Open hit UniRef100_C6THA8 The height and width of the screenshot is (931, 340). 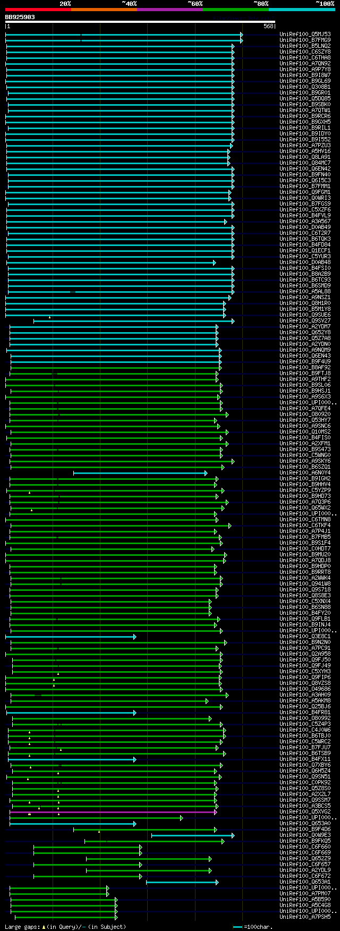pyautogui.click(x=305, y=58)
